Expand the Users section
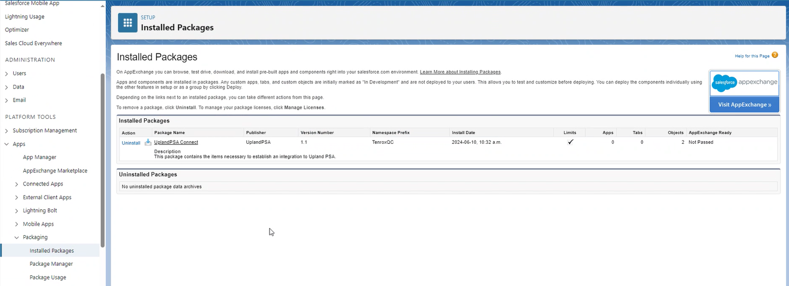The image size is (789, 286). click(7, 74)
